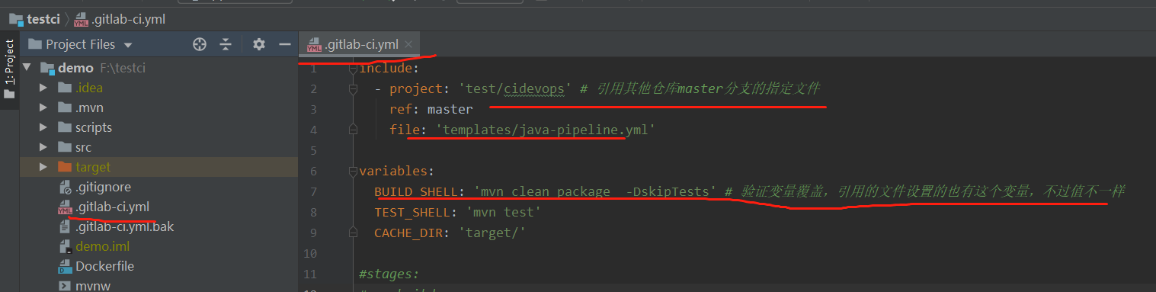Click the demo.iml file icon
This screenshot has width=1156, height=292.
pos(65,246)
